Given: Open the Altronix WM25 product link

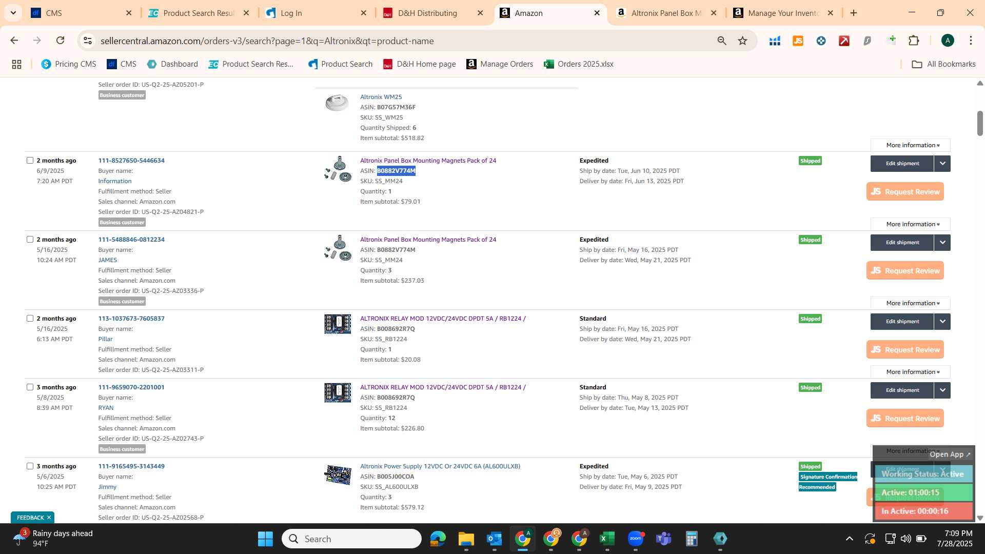Looking at the screenshot, I should click(x=381, y=97).
